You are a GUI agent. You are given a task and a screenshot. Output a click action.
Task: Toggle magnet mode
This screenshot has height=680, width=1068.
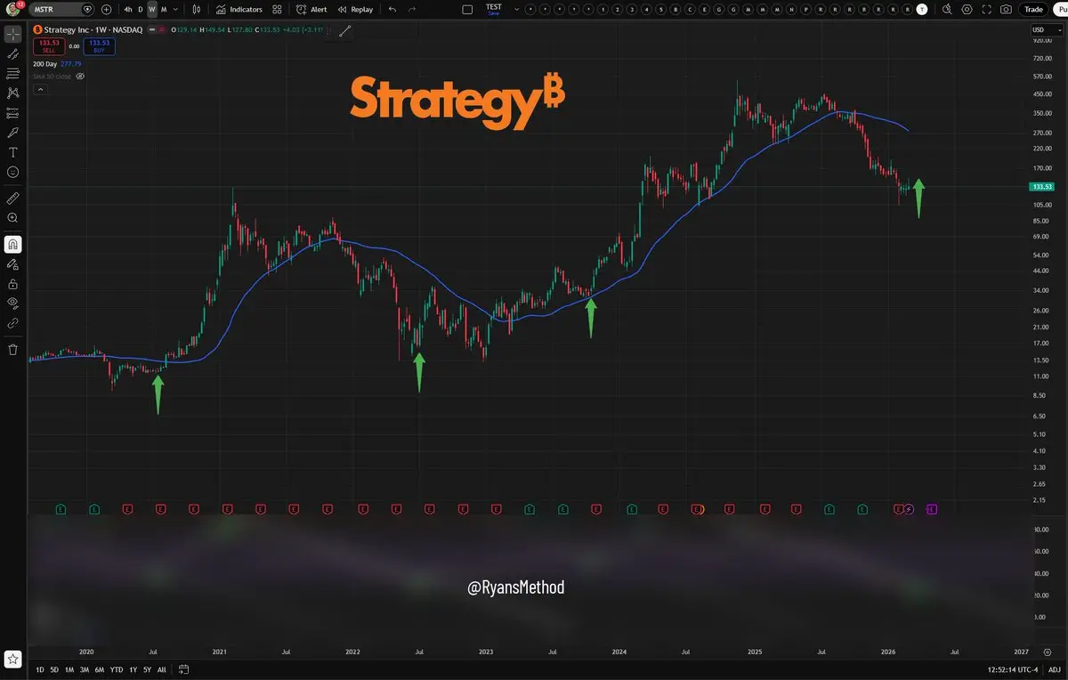[13, 244]
